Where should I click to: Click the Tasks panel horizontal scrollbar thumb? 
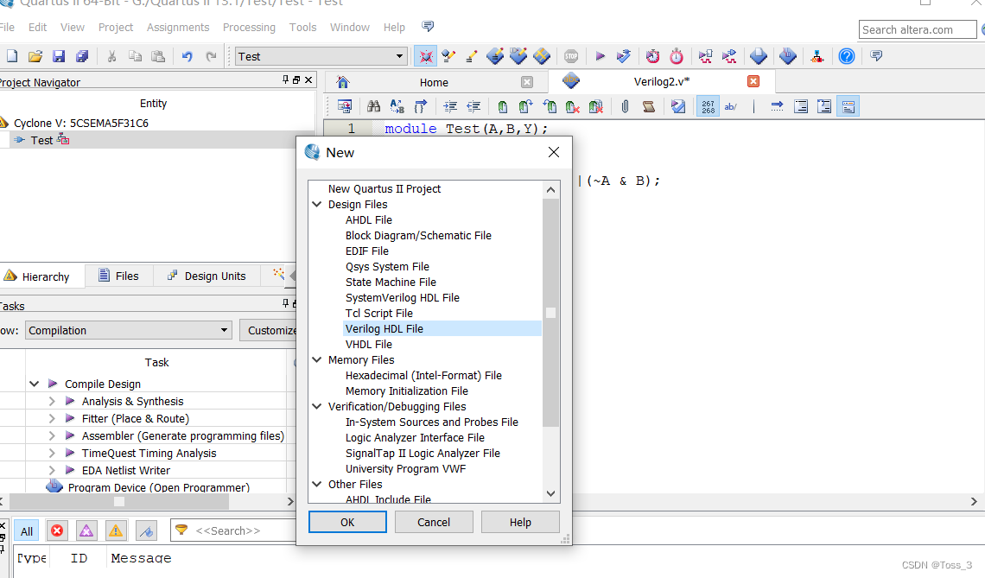[x=118, y=501]
